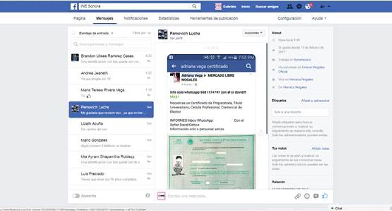Image resolution: width=392 pixels, height=211 pixels.
Task: Open the emoji picker in reply bar
Action: [x=307, y=196]
